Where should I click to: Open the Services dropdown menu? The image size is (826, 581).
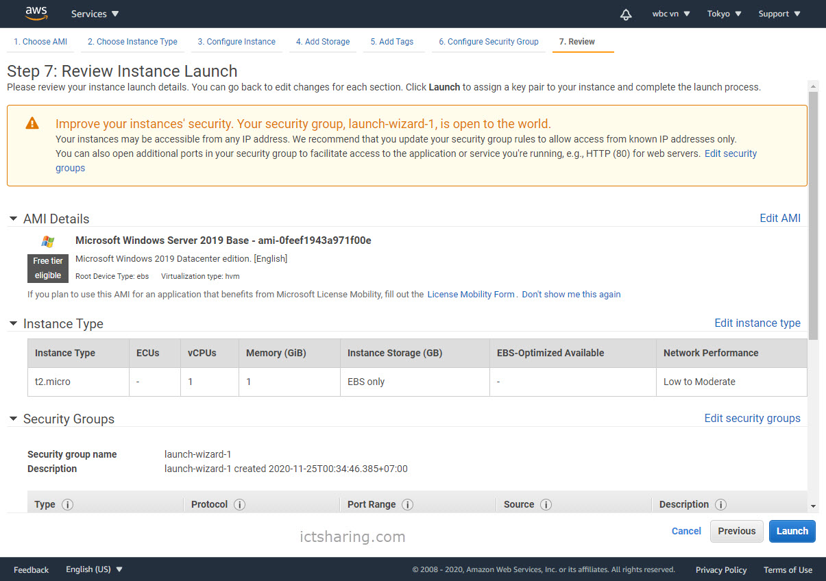(95, 14)
